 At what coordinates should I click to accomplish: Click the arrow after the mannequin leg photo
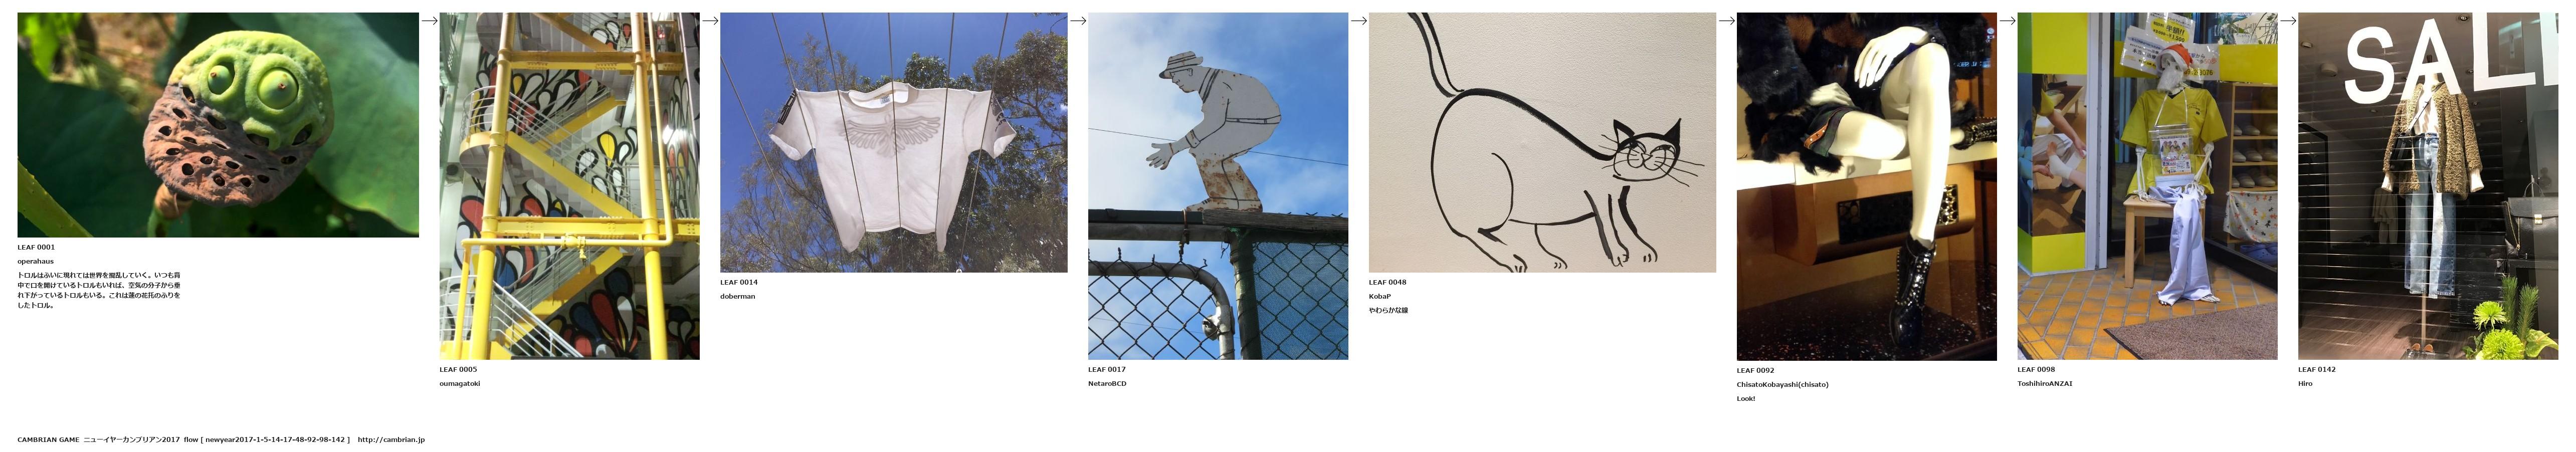[2007, 20]
